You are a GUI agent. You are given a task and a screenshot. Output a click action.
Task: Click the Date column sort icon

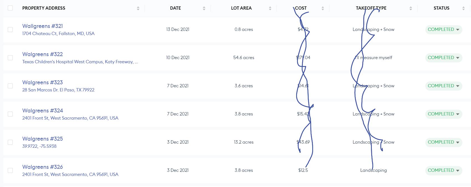[204, 8]
